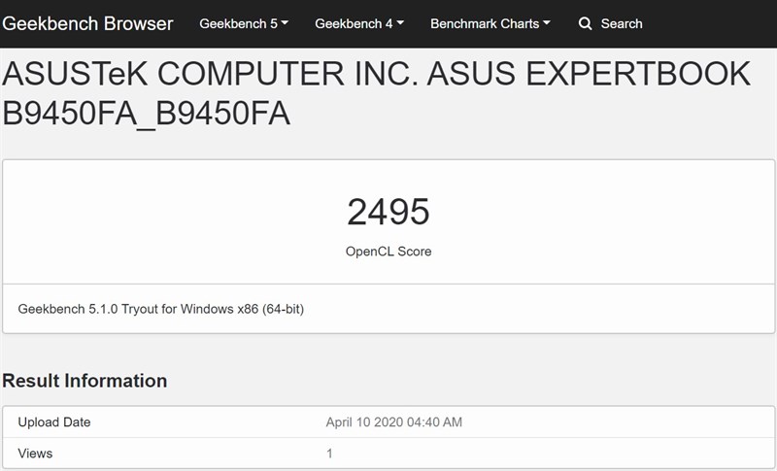Click the ASUSTeK COMPUTER INC. title line

click(377, 74)
